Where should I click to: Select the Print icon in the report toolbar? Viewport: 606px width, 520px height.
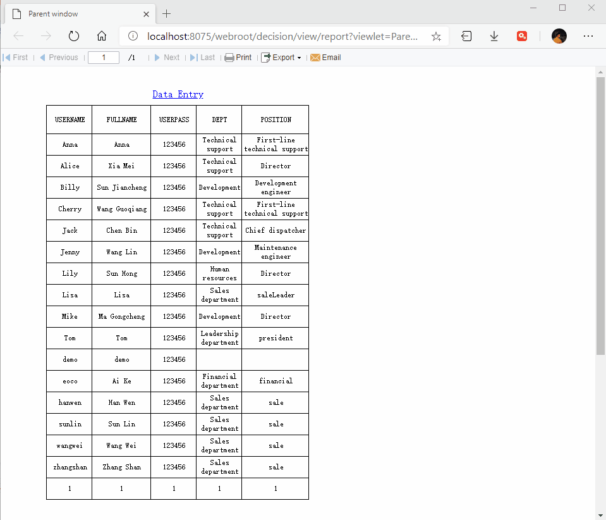point(228,57)
